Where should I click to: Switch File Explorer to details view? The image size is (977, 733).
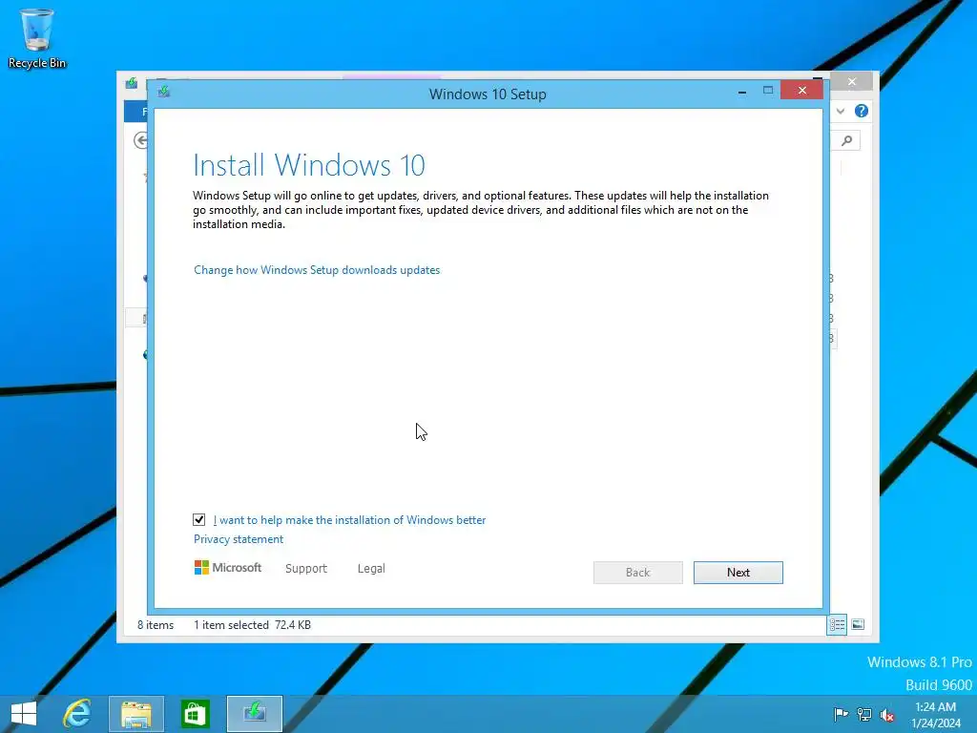[837, 624]
